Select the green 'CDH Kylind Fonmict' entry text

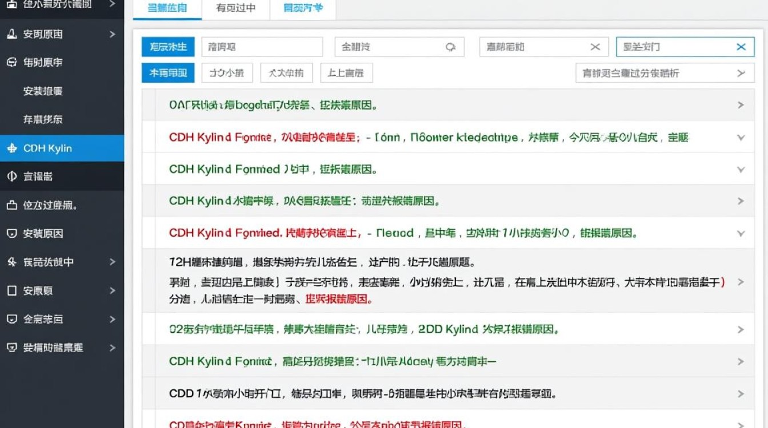333,362
